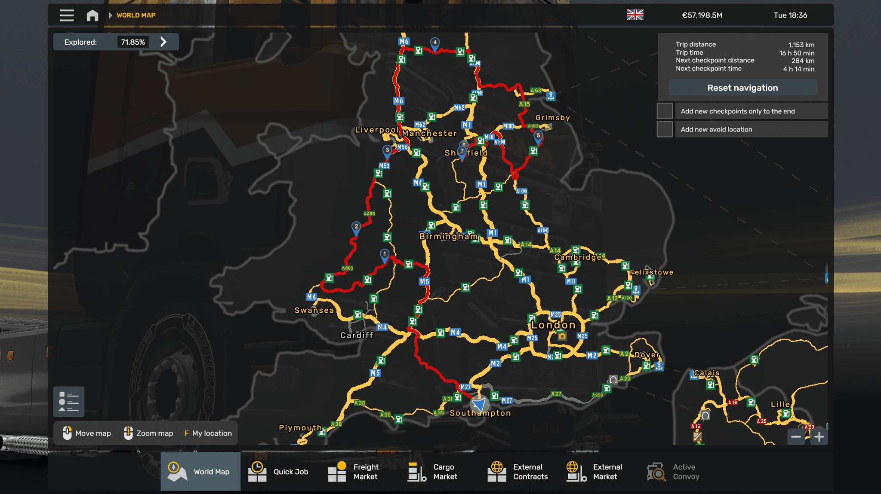Click the UK flag language icon
Viewport: 881px width, 494px height.
[x=635, y=15]
